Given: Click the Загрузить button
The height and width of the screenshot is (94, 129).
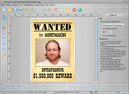Looking at the screenshot, I should click(x=108, y=25).
